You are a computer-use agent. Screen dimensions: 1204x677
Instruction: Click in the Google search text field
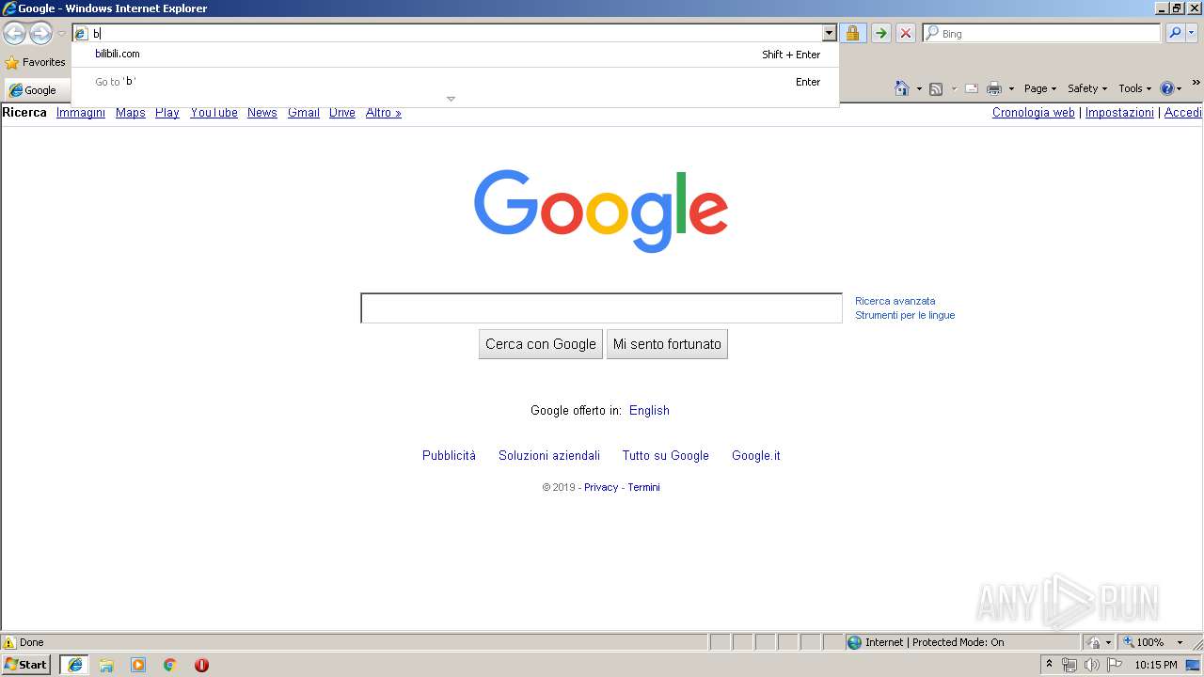[x=601, y=308]
